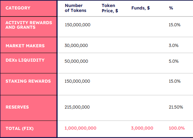The image size is (193, 138).
Task: Click the Token Price, $ column header
Action: pos(110,8)
